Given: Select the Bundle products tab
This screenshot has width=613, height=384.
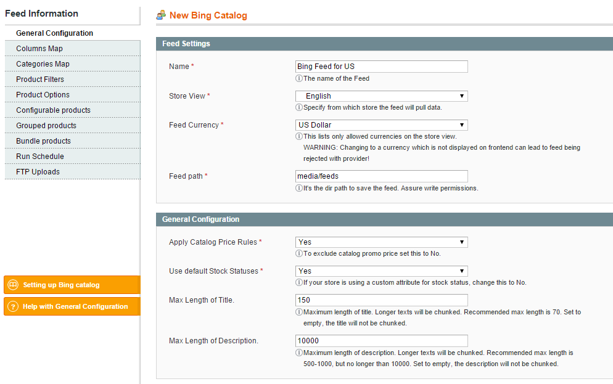Looking at the screenshot, I should coord(72,141).
